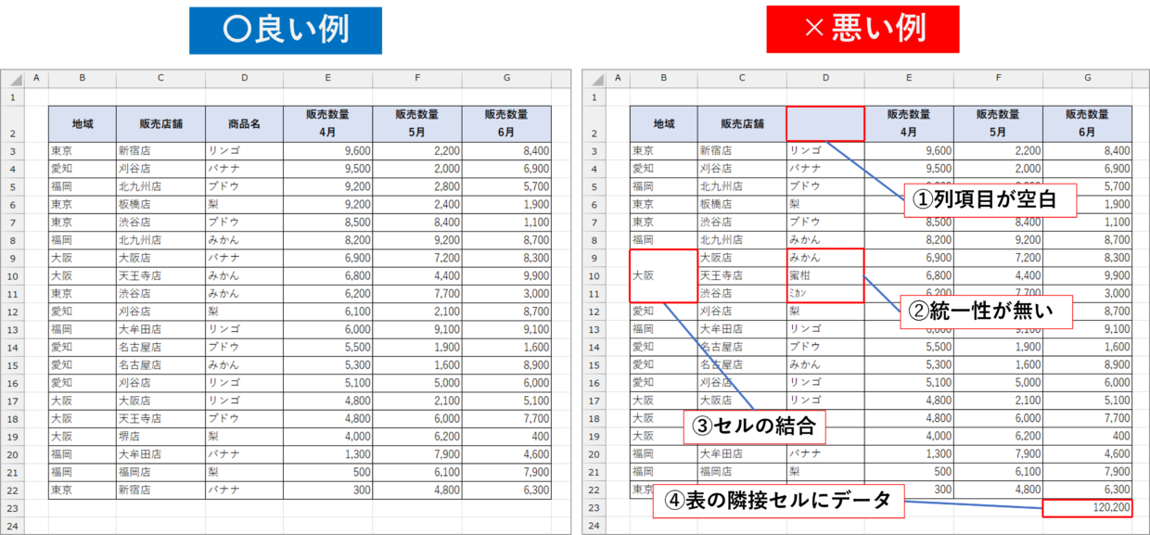Select the 蜜柑 cell in right sheet
This screenshot has height=535, width=1150.
[824, 275]
